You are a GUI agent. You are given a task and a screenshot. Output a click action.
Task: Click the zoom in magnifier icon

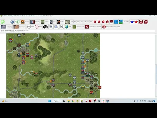tap(51, 27)
